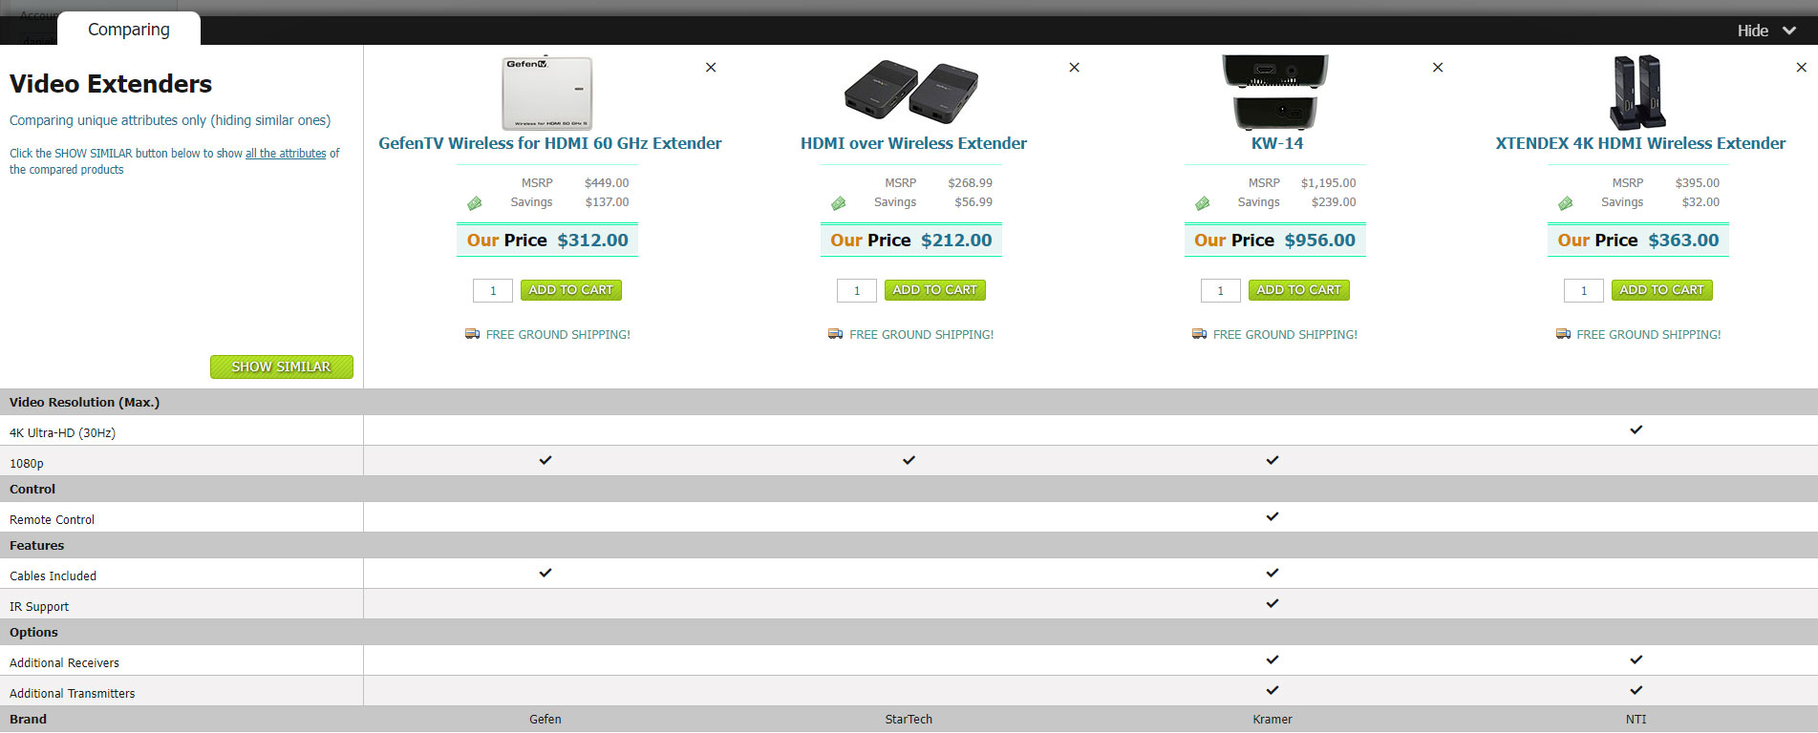Click the GefenTV free shipping truck icon
Screen dimensions: 1818x733
click(x=472, y=334)
